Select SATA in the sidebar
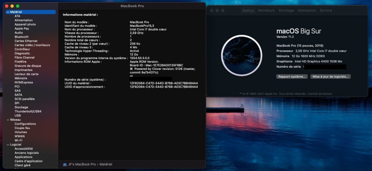 tap(18, 95)
